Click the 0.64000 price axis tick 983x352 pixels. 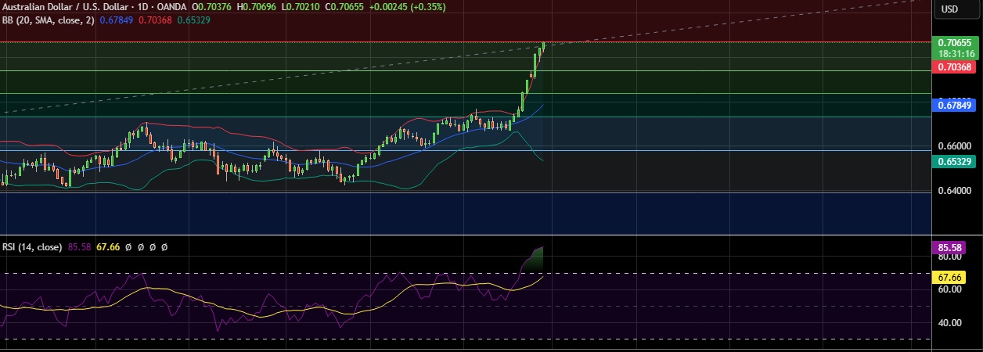pos(955,191)
